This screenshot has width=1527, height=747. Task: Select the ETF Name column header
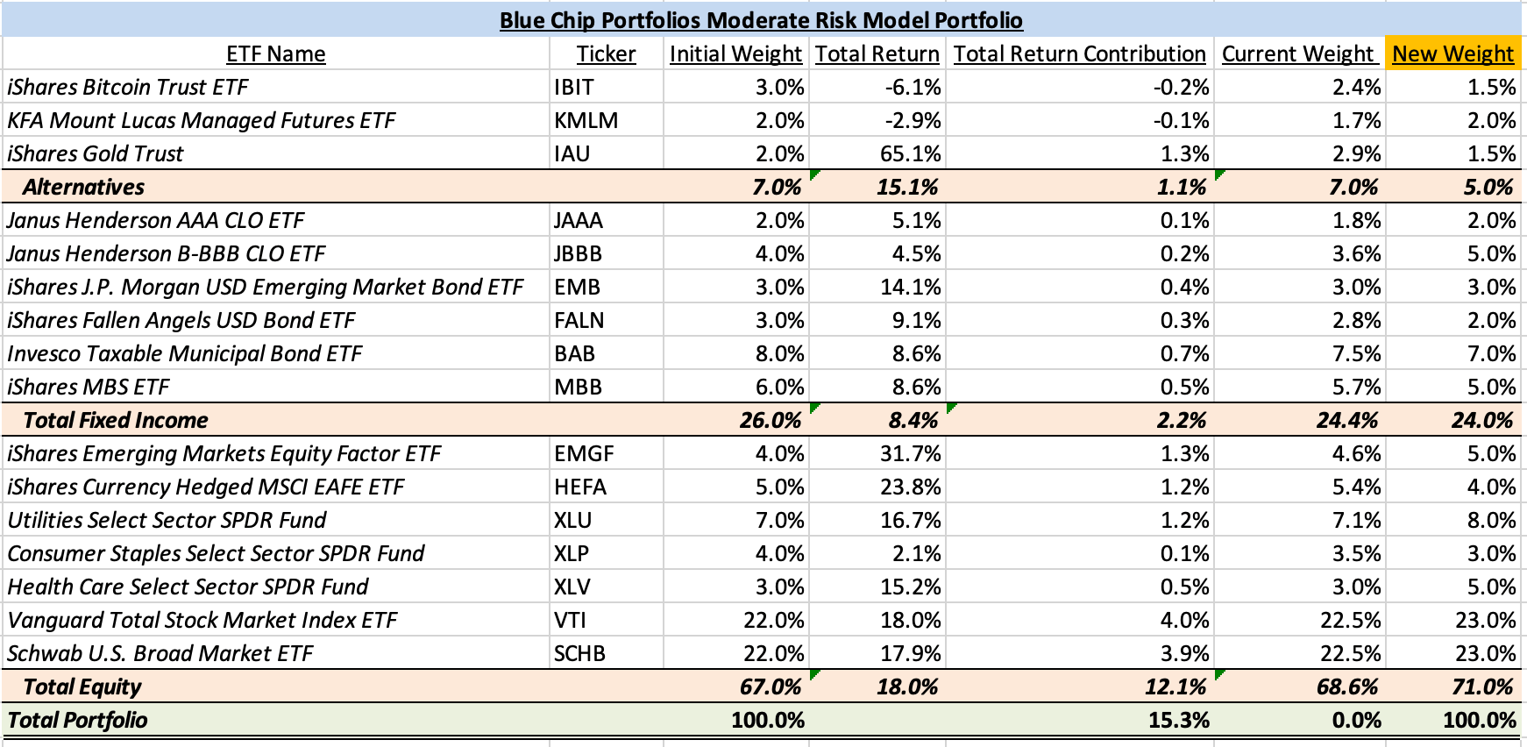coord(275,53)
